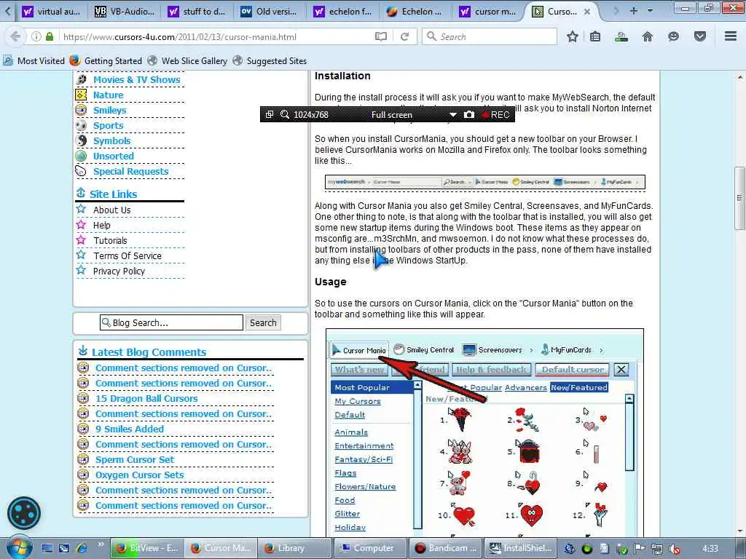Switch to the 'virtual au...' tab
Viewport: 746px width, 559px height.
point(52,12)
